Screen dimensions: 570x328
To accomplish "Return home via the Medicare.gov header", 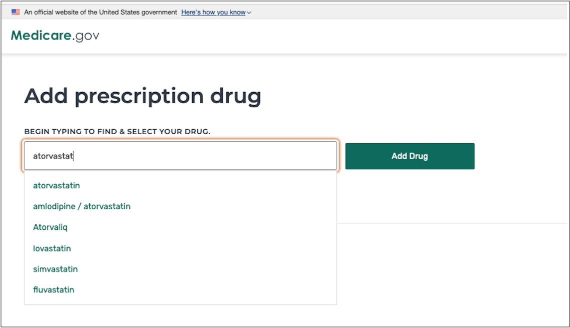I will click(55, 35).
